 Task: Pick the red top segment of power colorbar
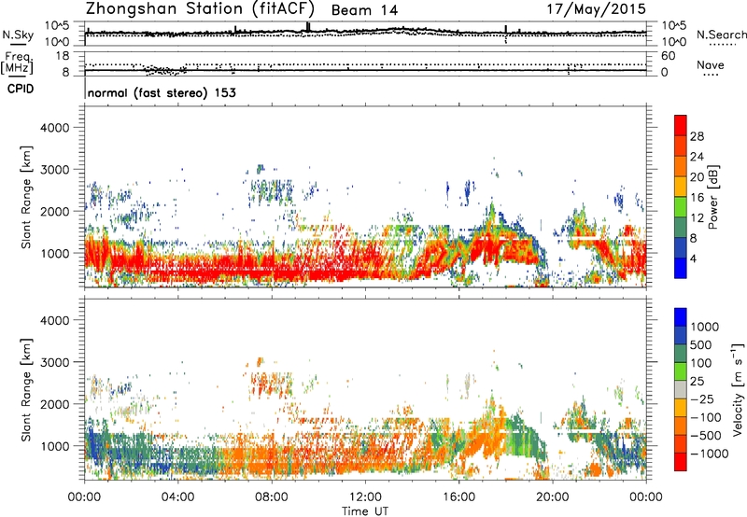681,126
